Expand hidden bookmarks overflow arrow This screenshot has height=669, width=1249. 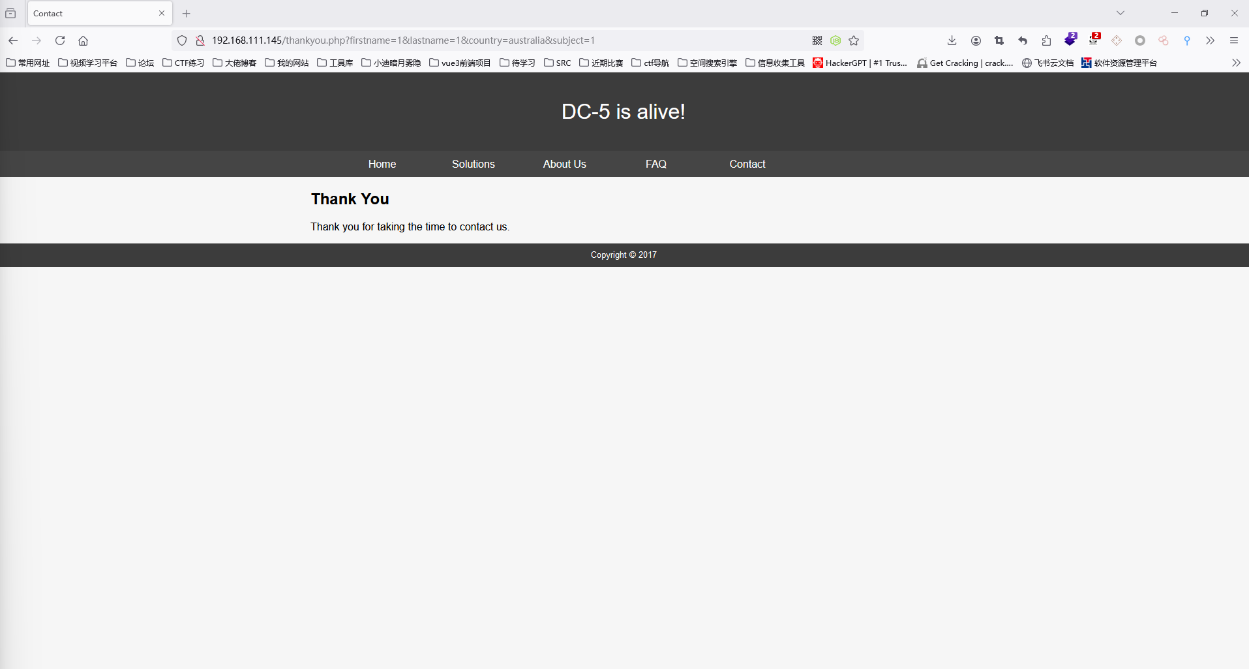1235,63
